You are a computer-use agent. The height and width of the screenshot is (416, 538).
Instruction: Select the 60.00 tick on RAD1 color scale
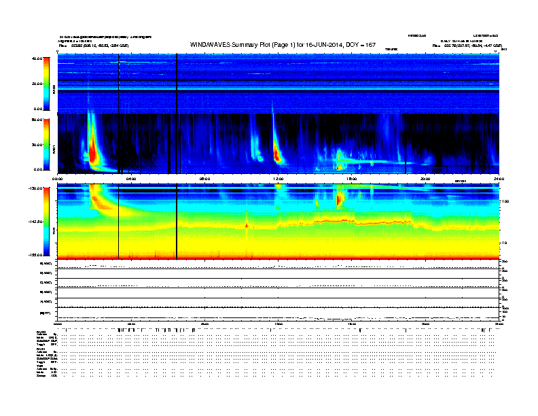(x=37, y=120)
